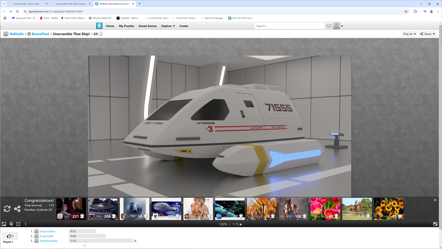Open the Starfleet emblem 56-piece puzzle

tap(135, 209)
